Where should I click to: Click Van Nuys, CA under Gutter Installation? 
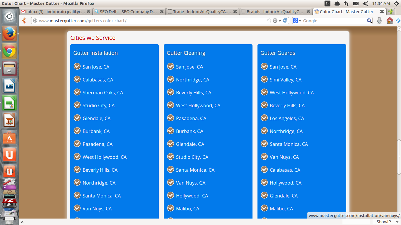97,209
